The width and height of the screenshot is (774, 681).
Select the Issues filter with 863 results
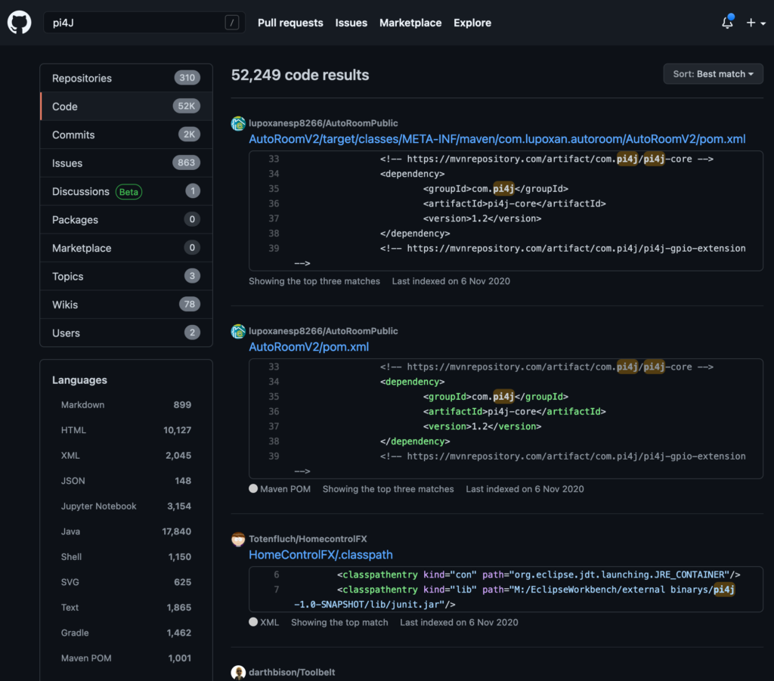(x=126, y=163)
